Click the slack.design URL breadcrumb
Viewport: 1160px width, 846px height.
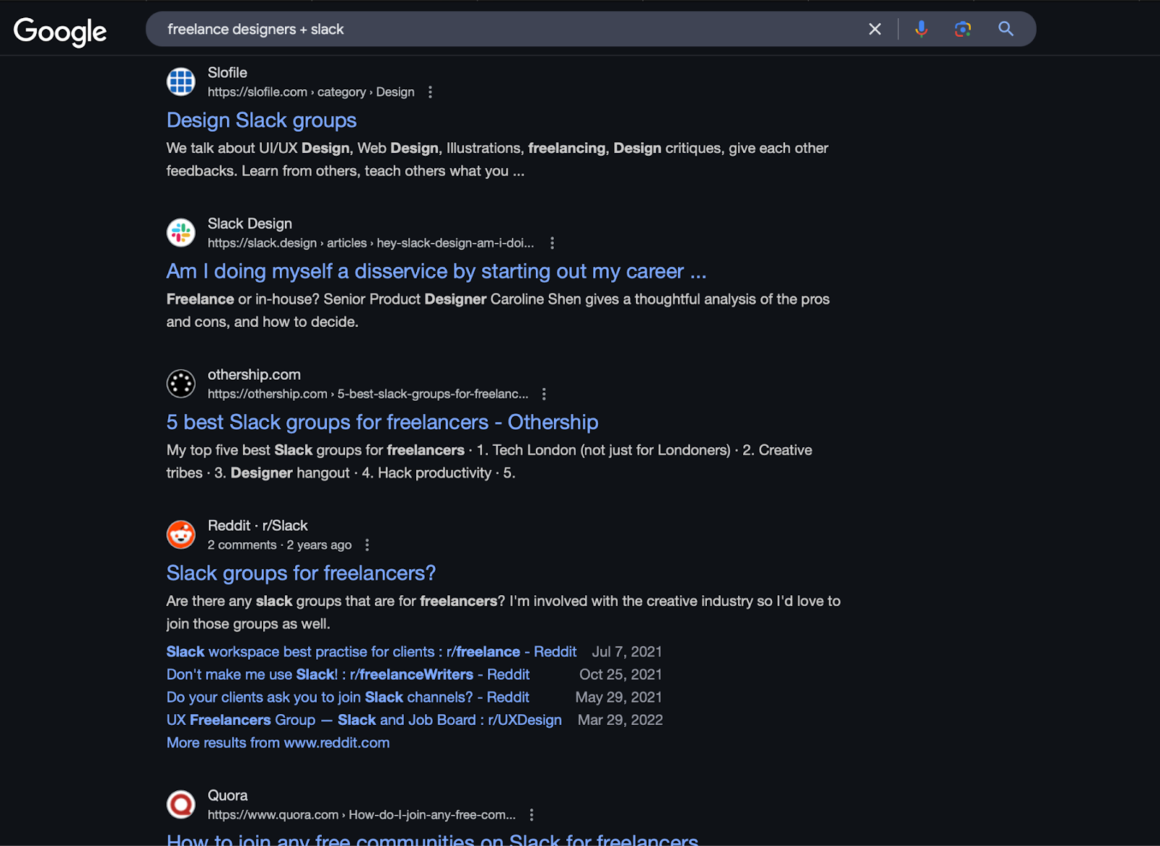click(370, 243)
